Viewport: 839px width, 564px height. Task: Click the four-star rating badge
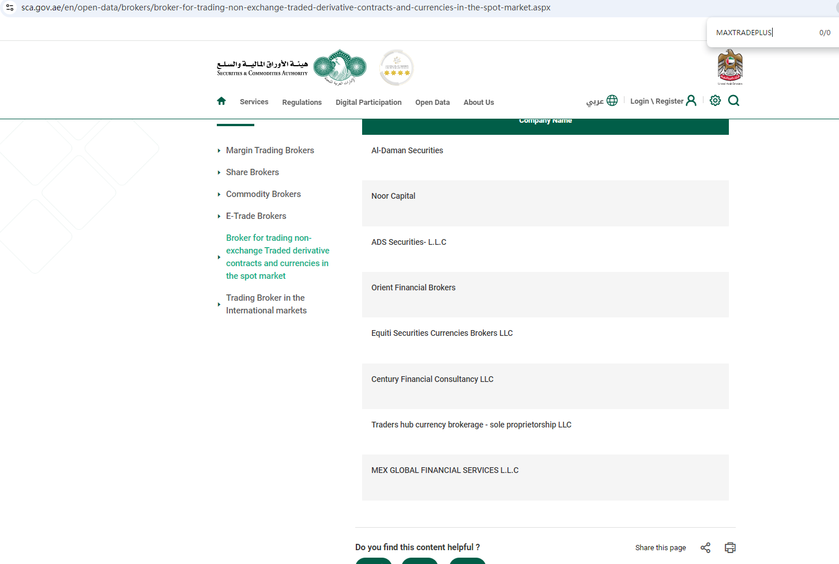(397, 67)
